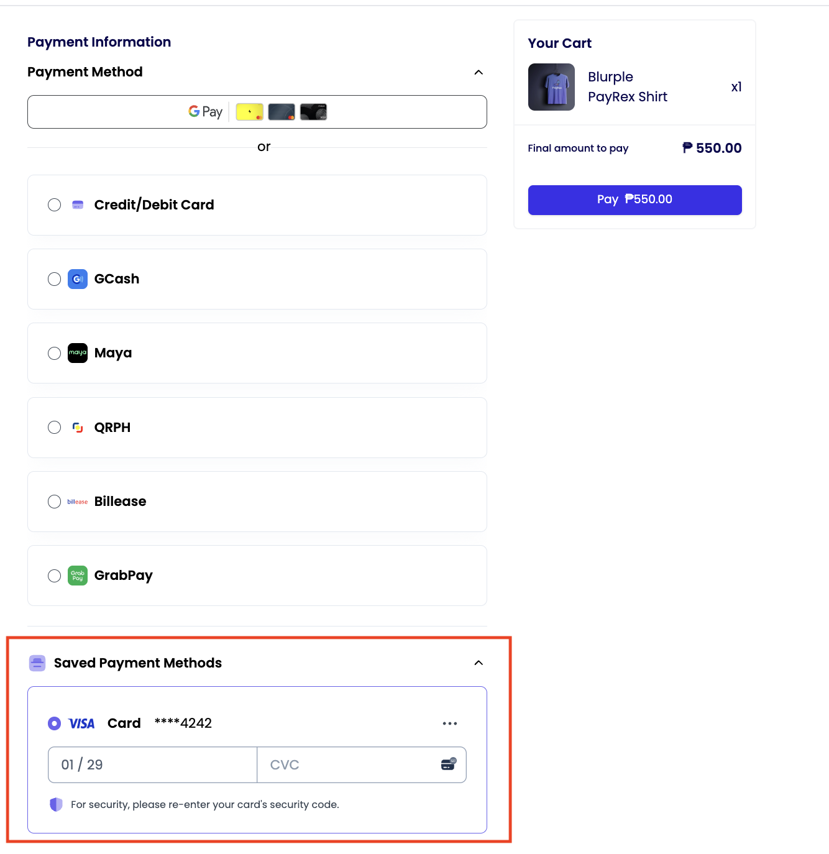This screenshot has width=829, height=854.
Task: Click the VISA logo on saved card
Action: [81, 723]
